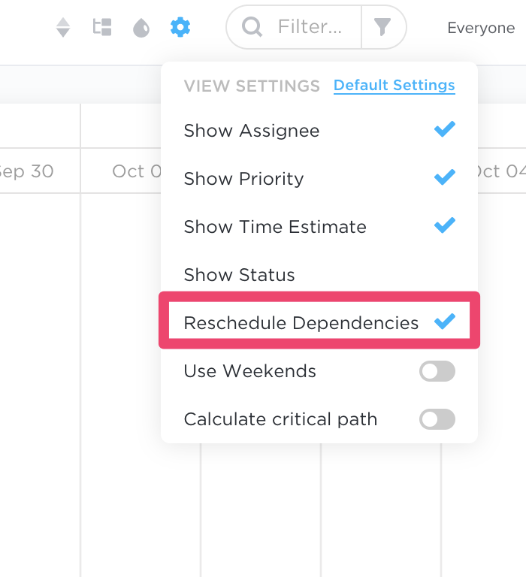This screenshot has width=526, height=577.
Task: Turn on Calculate critical path switch
Action: pos(437,419)
